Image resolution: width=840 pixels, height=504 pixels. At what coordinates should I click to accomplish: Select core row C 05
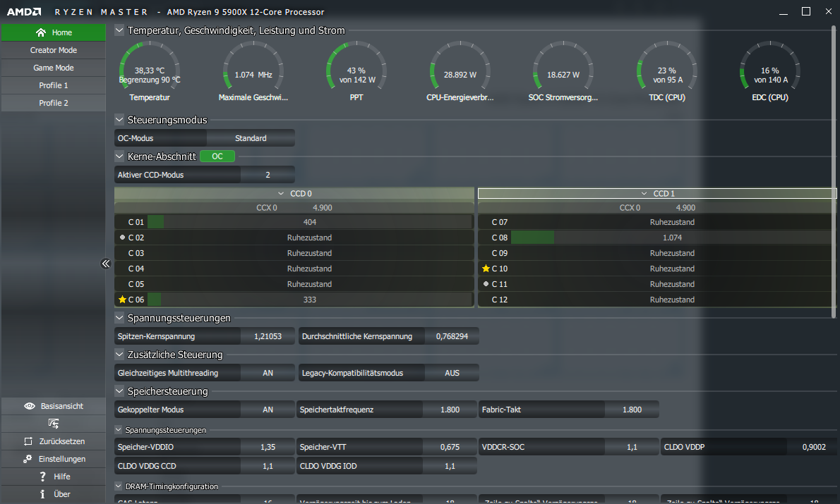294,284
